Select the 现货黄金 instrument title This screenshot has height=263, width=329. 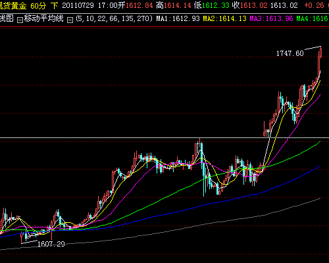click(13, 6)
